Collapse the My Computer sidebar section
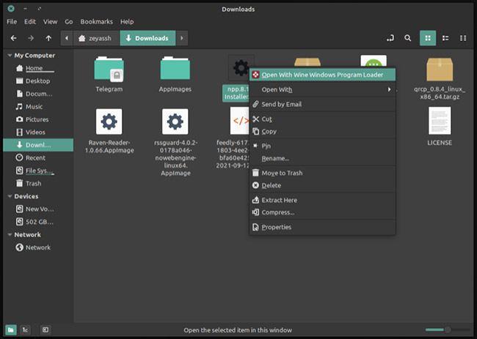This screenshot has width=477, height=339. point(10,56)
